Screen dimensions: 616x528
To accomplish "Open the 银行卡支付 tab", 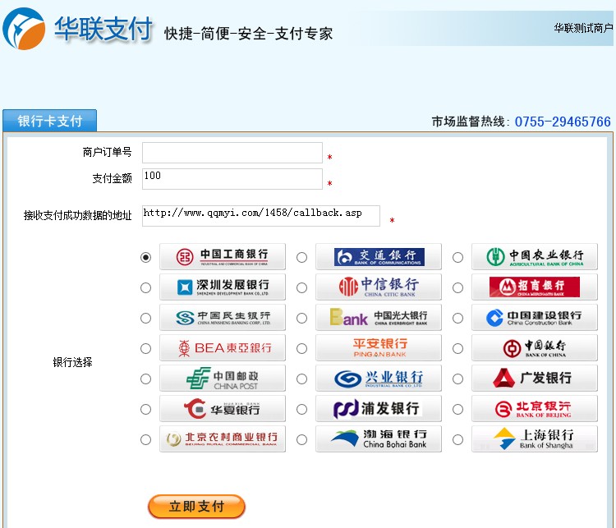I will coord(49,121).
